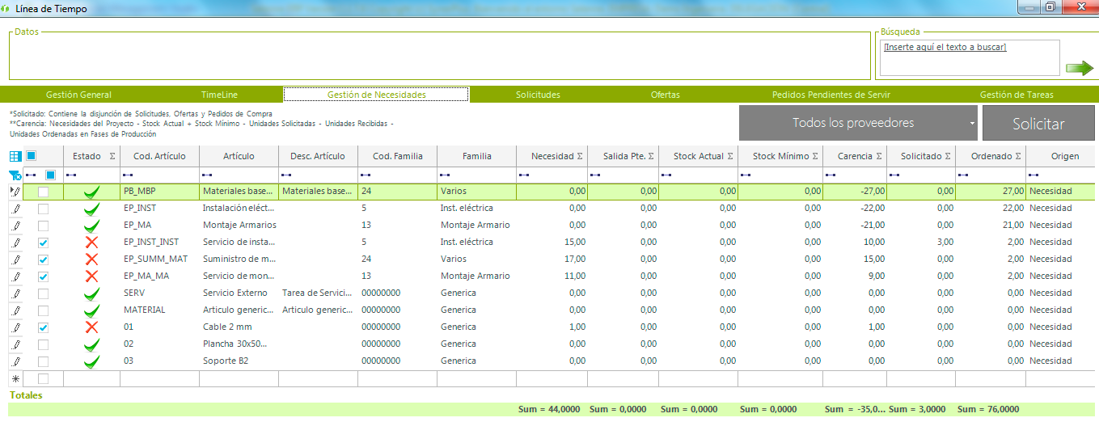
Task: Click the Búsqueda search text field
Action: coord(969,57)
